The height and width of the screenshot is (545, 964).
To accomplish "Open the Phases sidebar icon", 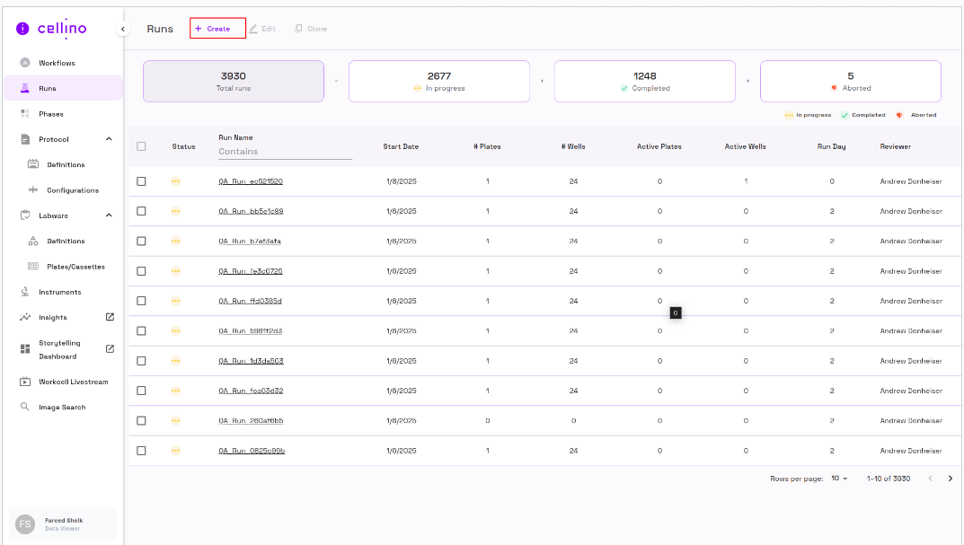I will coord(25,114).
